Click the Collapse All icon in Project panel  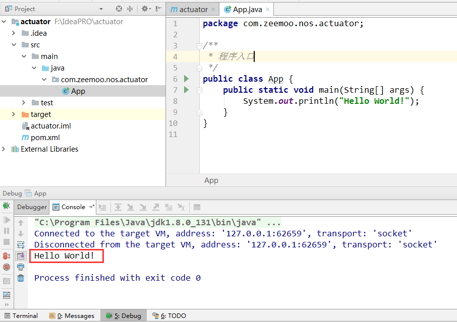click(x=130, y=9)
